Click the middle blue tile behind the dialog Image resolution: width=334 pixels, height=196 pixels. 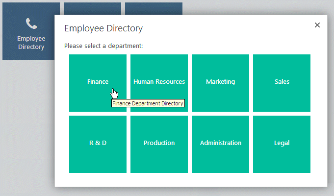[92, 8]
